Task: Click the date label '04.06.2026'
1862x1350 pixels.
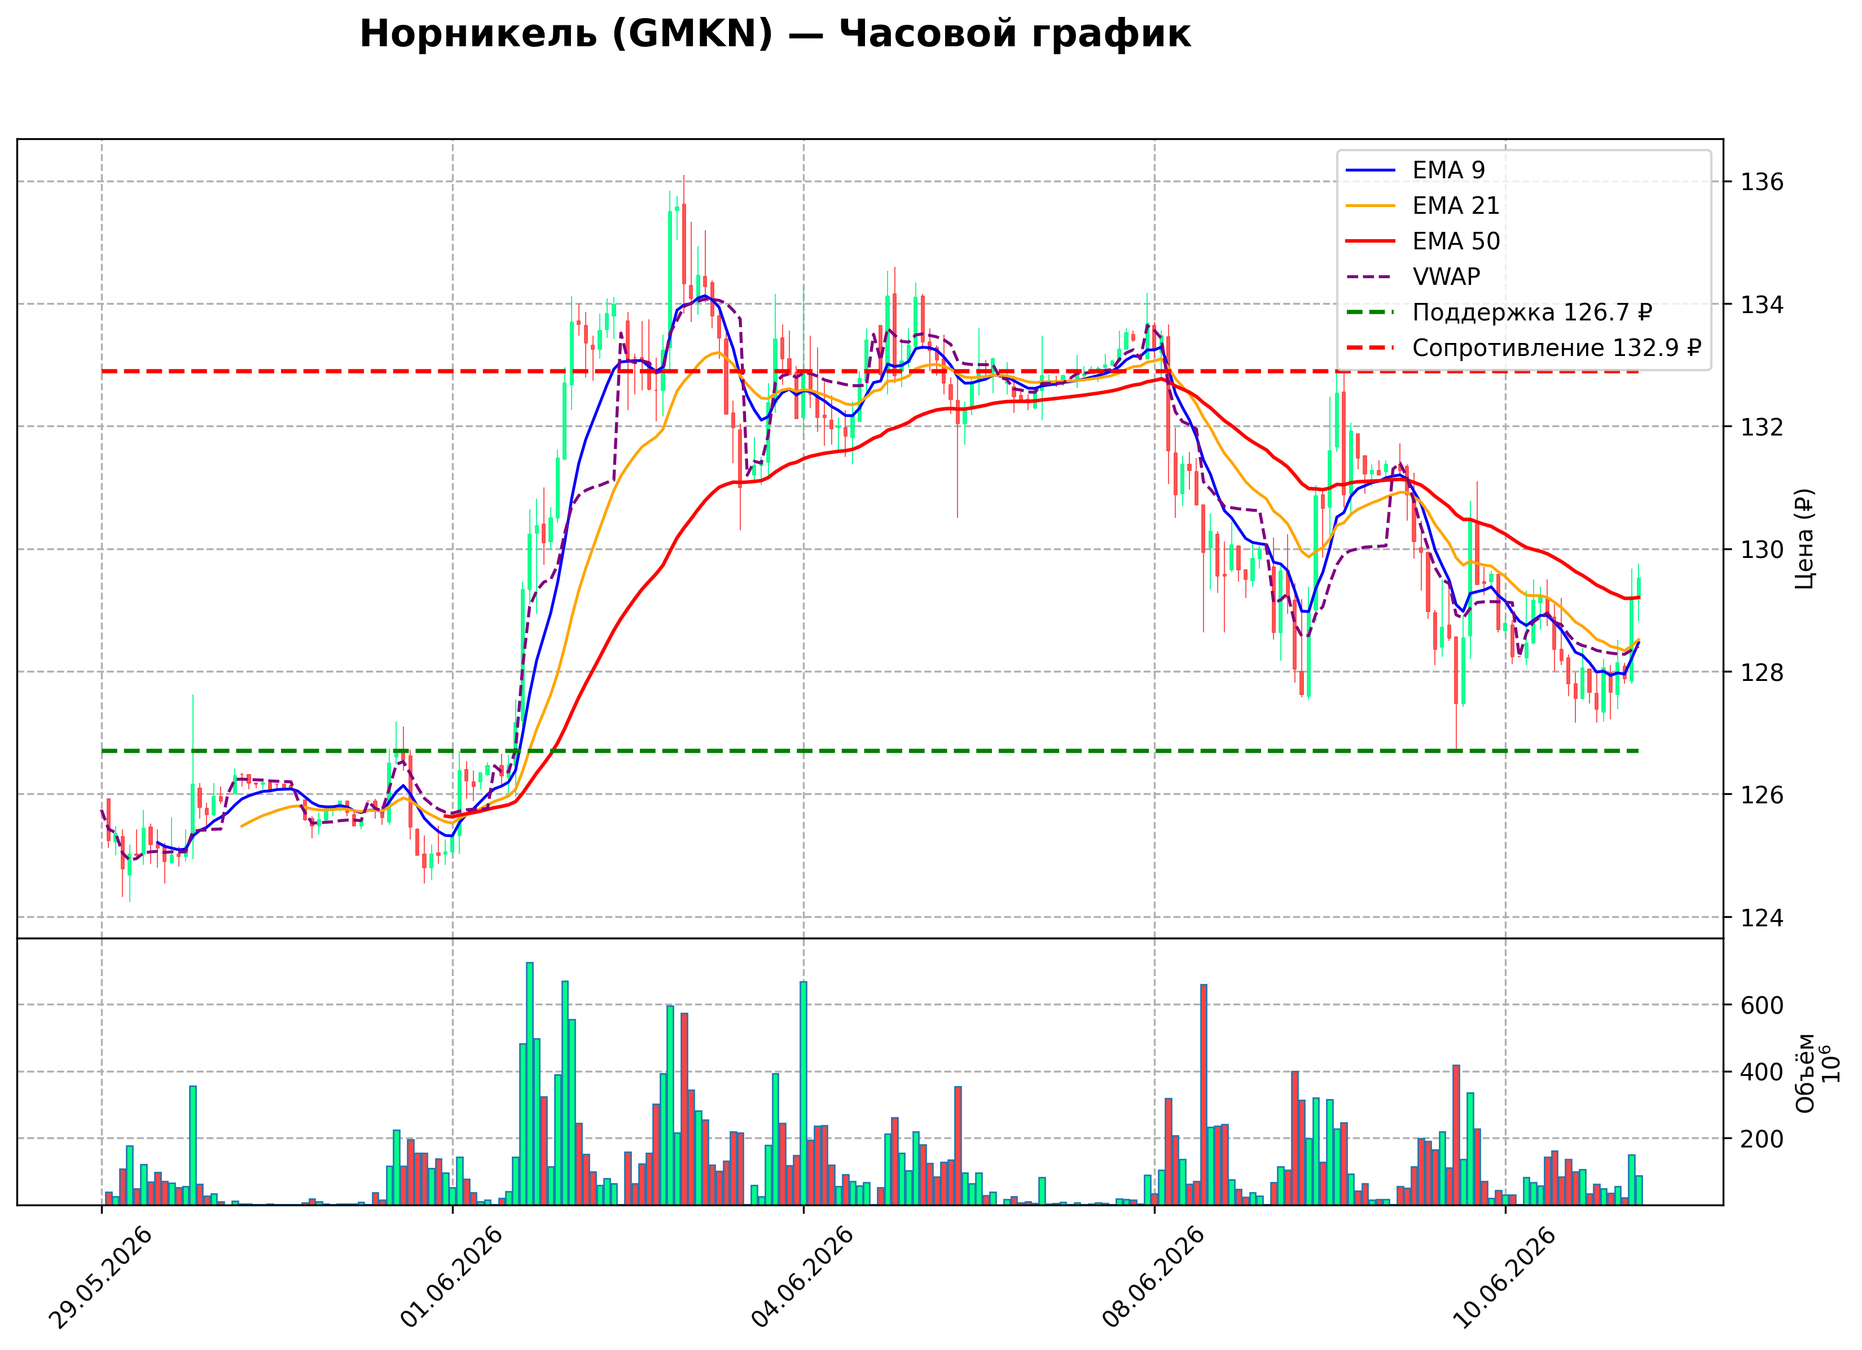Action: coord(802,1278)
